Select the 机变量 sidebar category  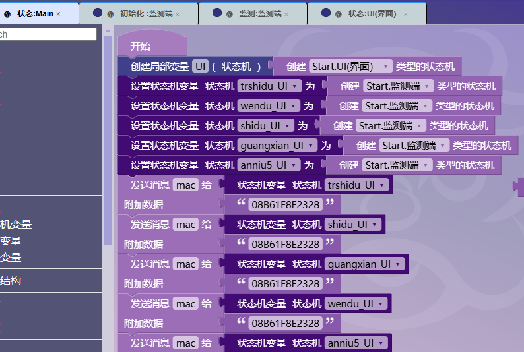click(16, 224)
